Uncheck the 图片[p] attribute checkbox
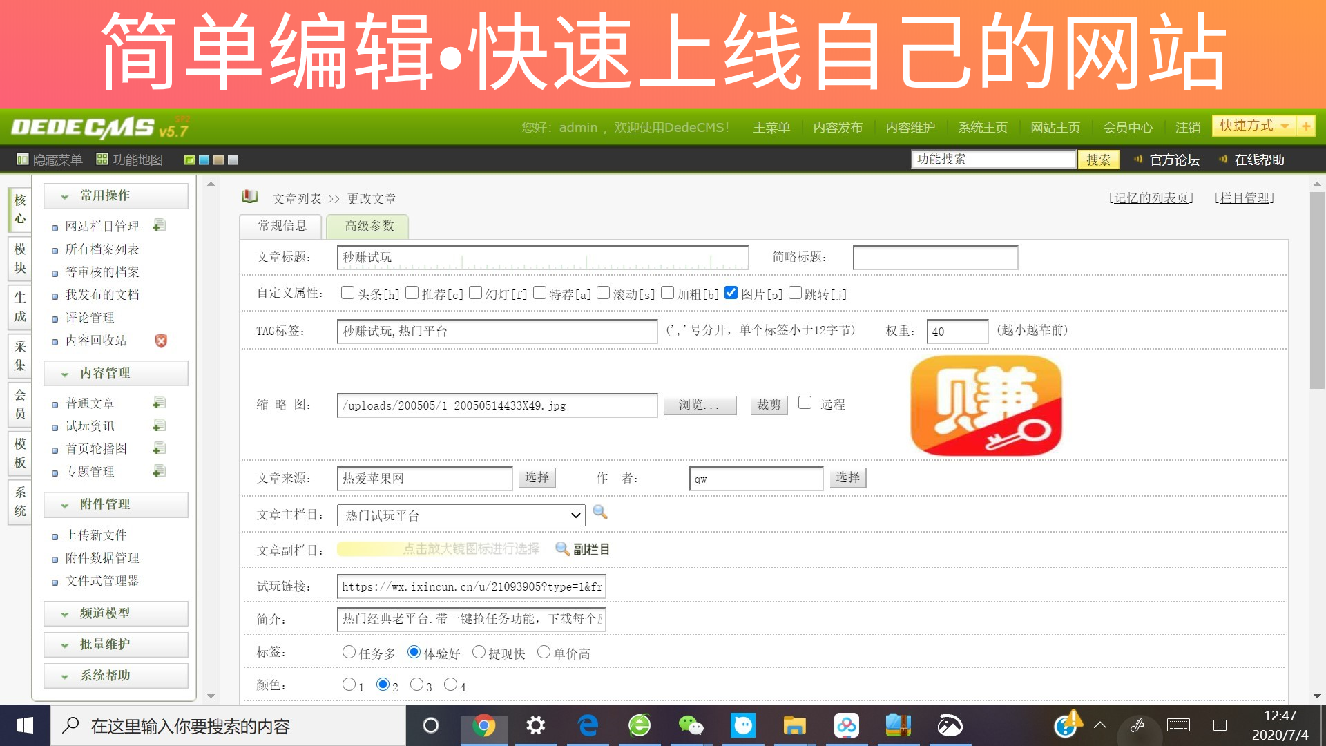This screenshot has width=1326, height=746. coord(731,293)
